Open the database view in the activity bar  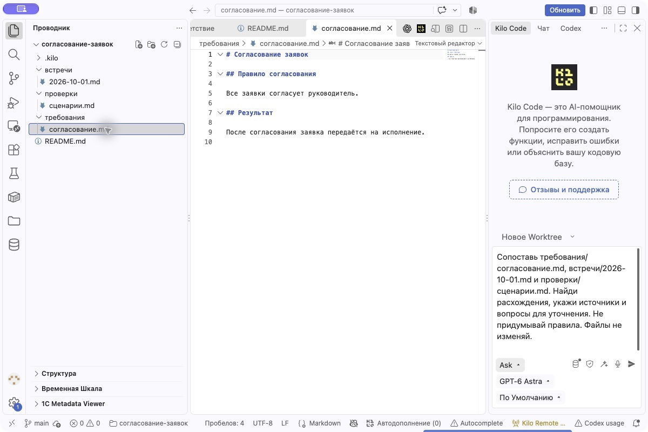tap(14, 245)
